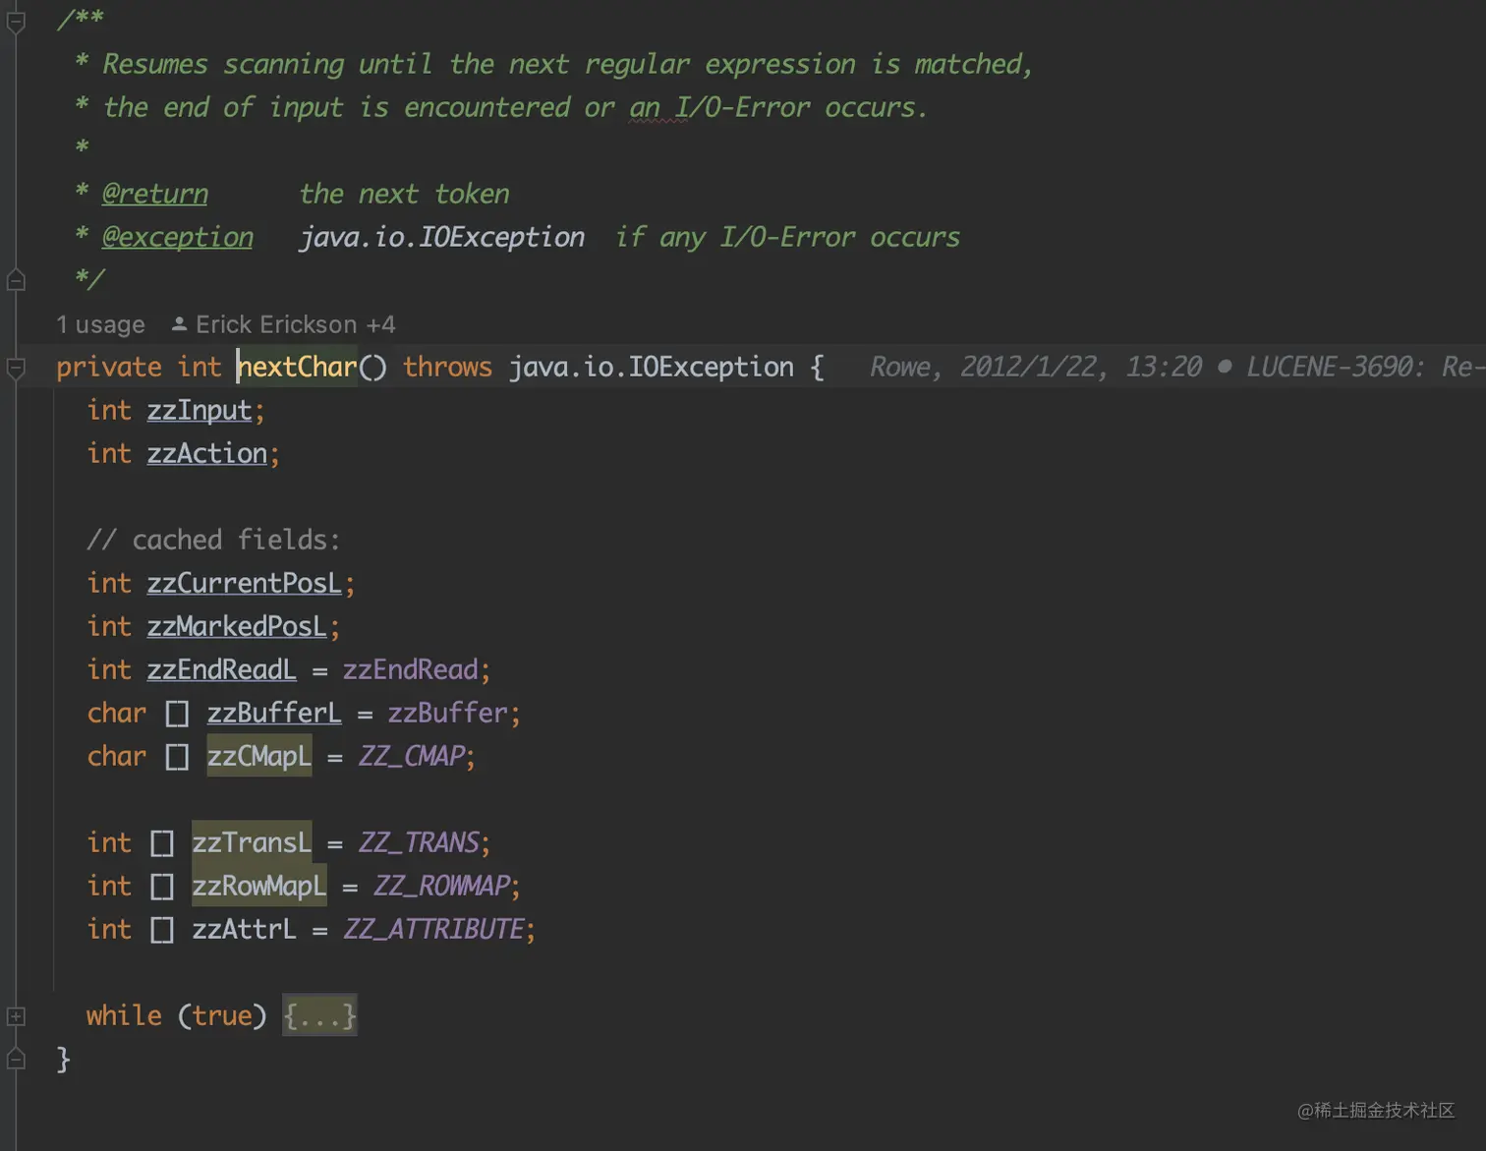This screenshot has width=1486, height=1151.
Task: Click the middle gutter fold arrow near the method
Action: (16, 279)
